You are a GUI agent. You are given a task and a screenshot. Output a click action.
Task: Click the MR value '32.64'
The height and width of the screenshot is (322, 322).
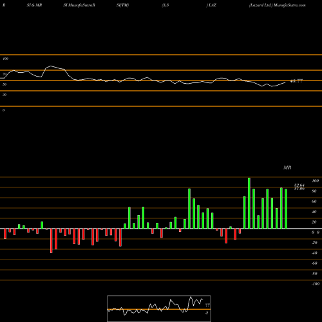(x=299, y=185)
